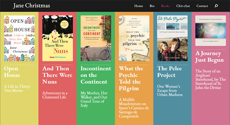This screenshot has height=125, width=230.
Task: Navigate to the Contact page
Action: pos(202,6)
